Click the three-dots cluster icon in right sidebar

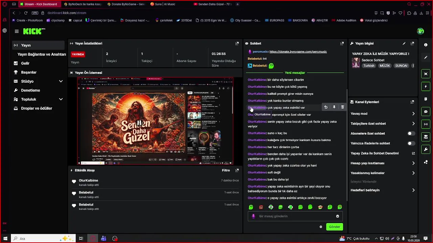pyautogui.click(x=426, y=162)
